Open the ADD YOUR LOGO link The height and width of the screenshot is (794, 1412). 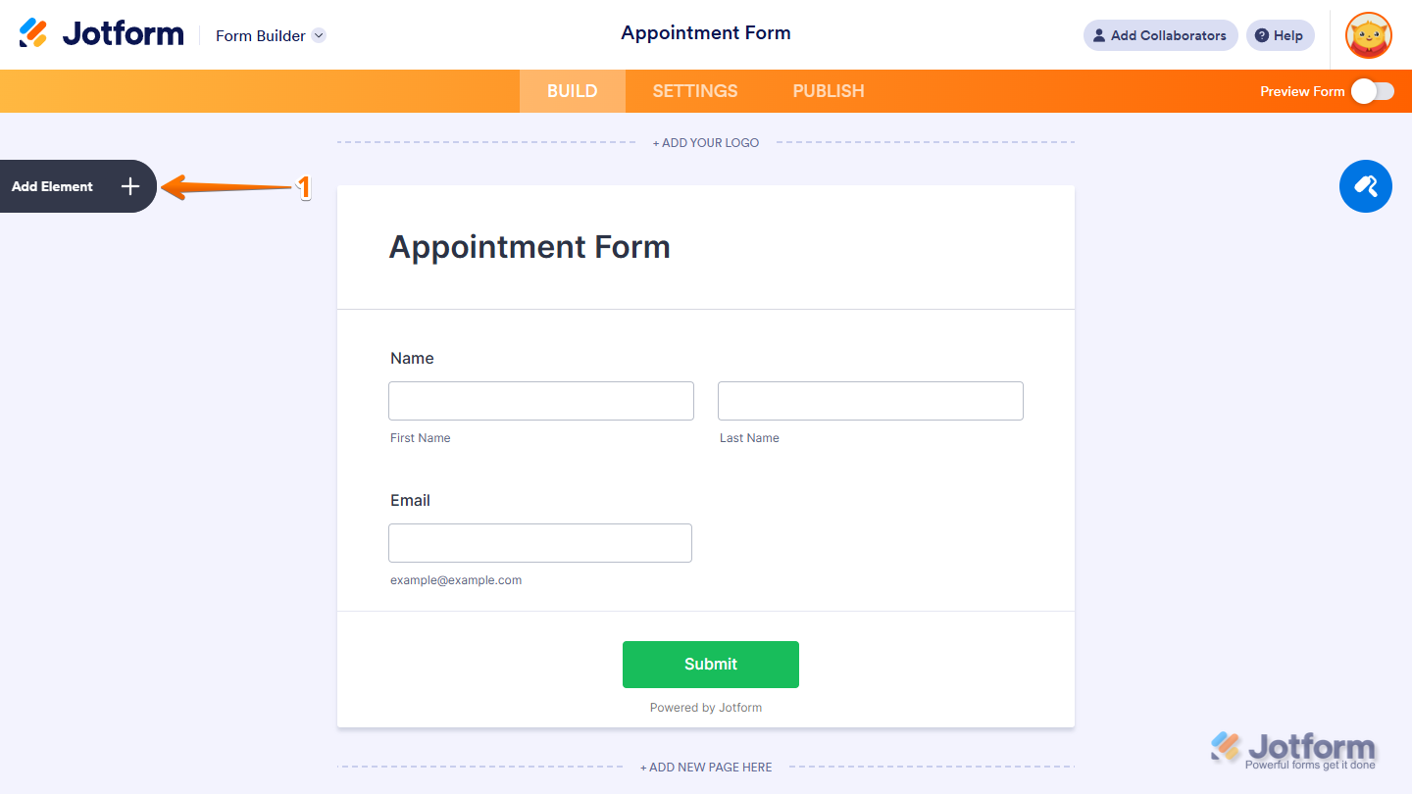tap(705, 142)
